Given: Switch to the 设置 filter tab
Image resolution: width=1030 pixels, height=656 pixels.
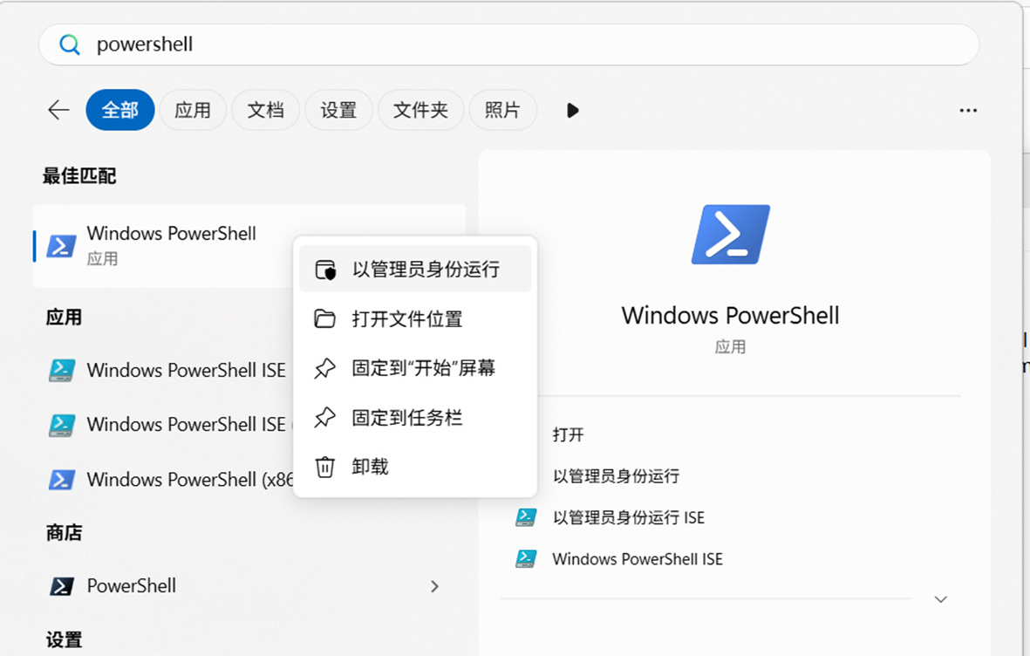Looking at the screenshot, I should (x=338, y=110).
